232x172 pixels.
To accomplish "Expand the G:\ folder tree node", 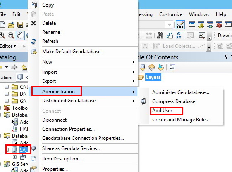I will click(x=7, y=101).
